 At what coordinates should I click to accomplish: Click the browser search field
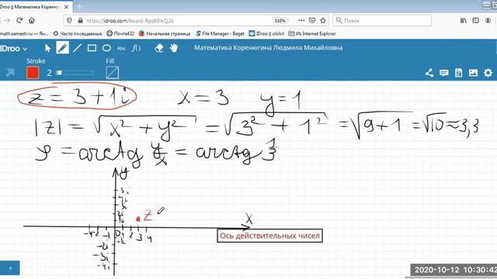[382, 21]
